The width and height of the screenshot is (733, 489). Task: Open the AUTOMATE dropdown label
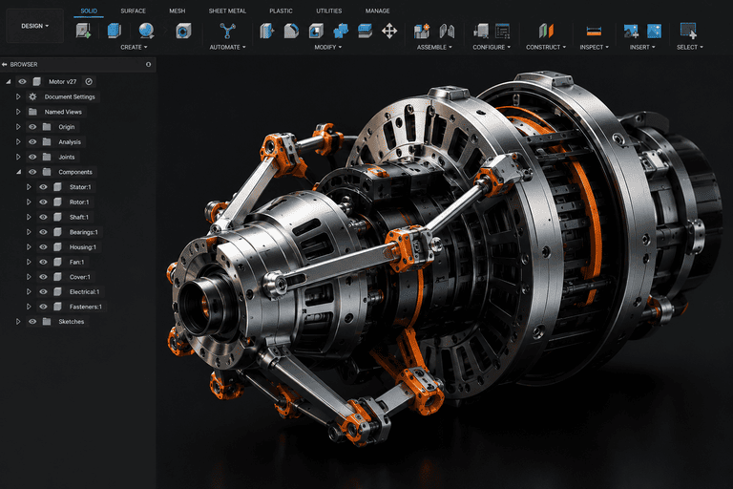(227, 47)
